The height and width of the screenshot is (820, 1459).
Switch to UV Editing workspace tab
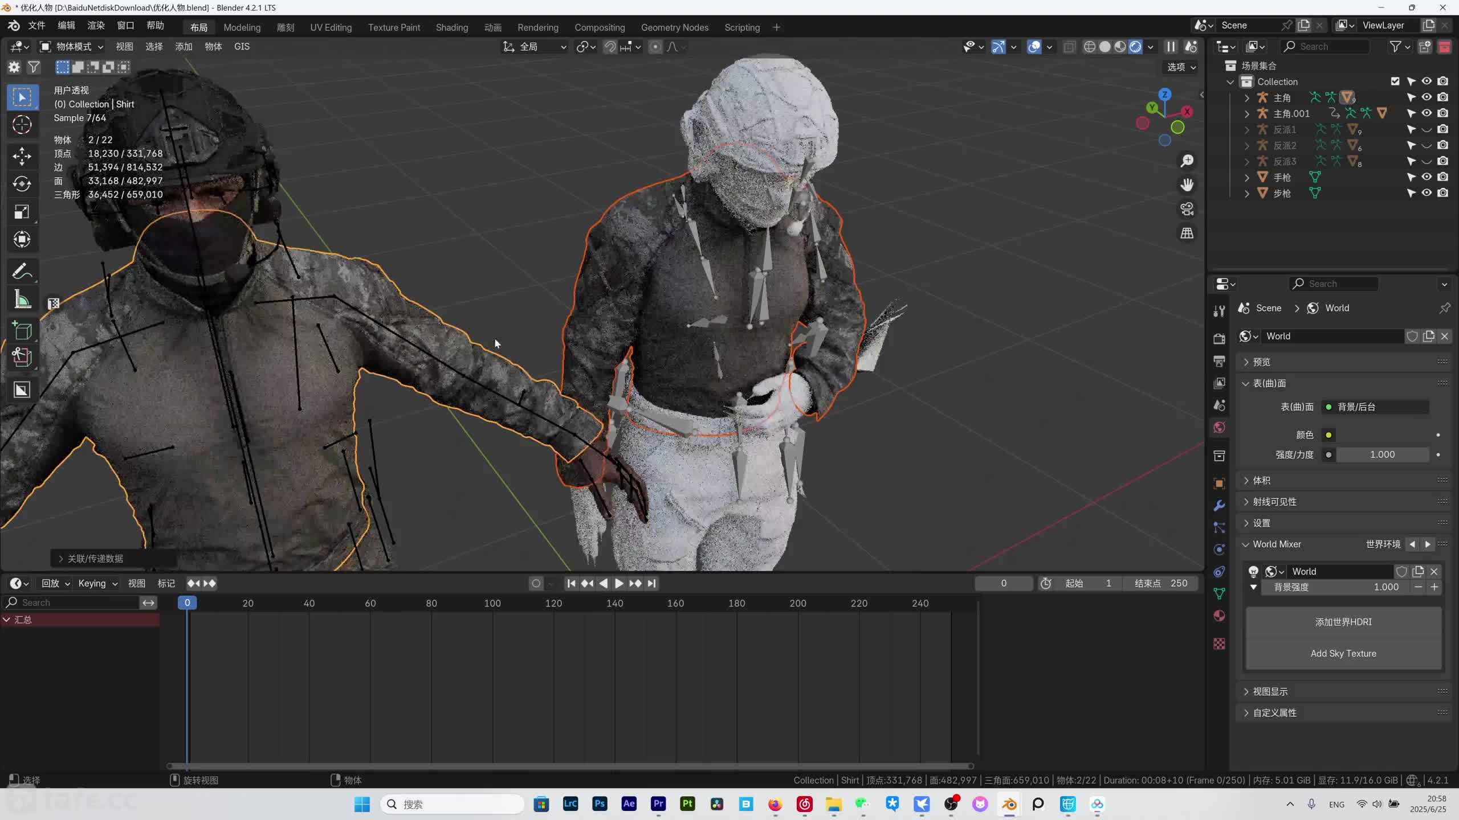click(331, 27)
